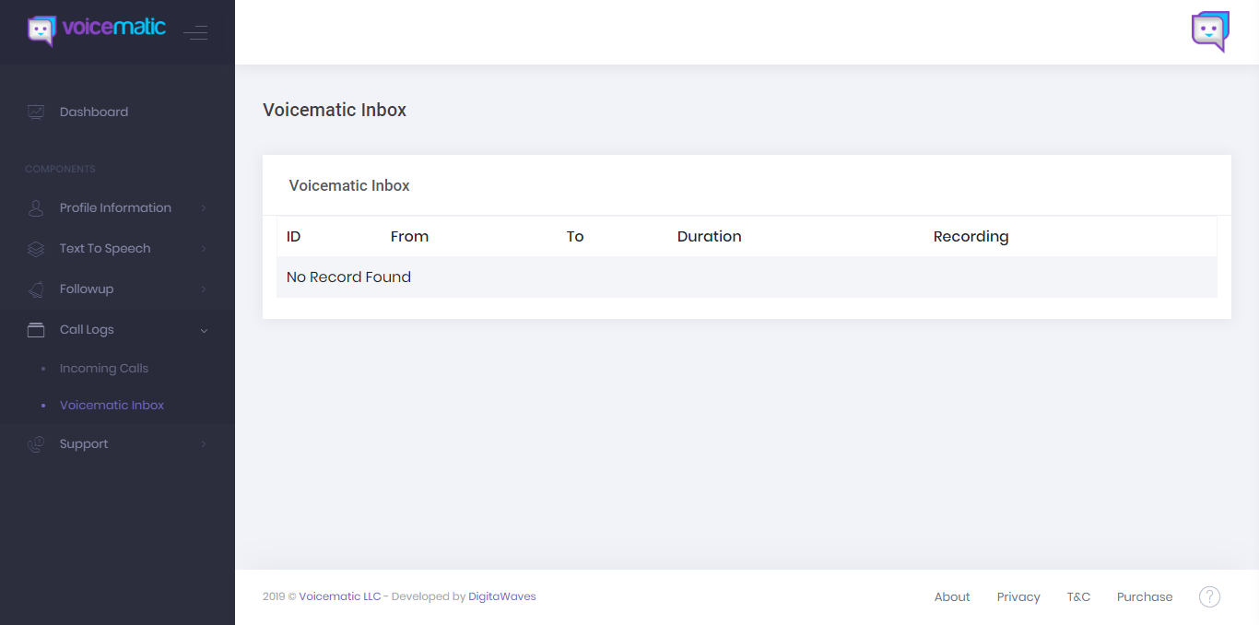This screenshot has width=1259, height=625.
Task: Click the Voicematic Inbox card title
Action: pyautogui.click(x=349, y=185)
